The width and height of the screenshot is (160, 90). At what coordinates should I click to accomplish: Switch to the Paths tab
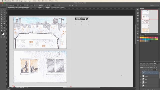tap(147, 63)
